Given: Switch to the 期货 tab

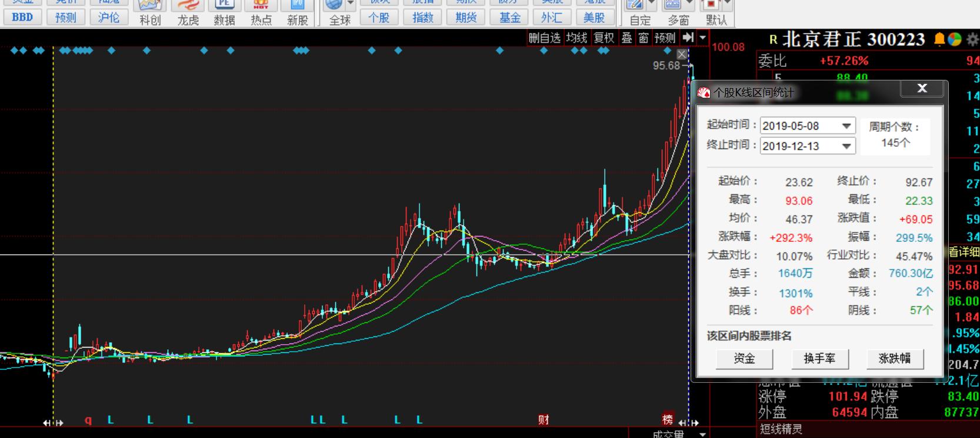Looking at the screenshot, I should (x=466, y=18).
